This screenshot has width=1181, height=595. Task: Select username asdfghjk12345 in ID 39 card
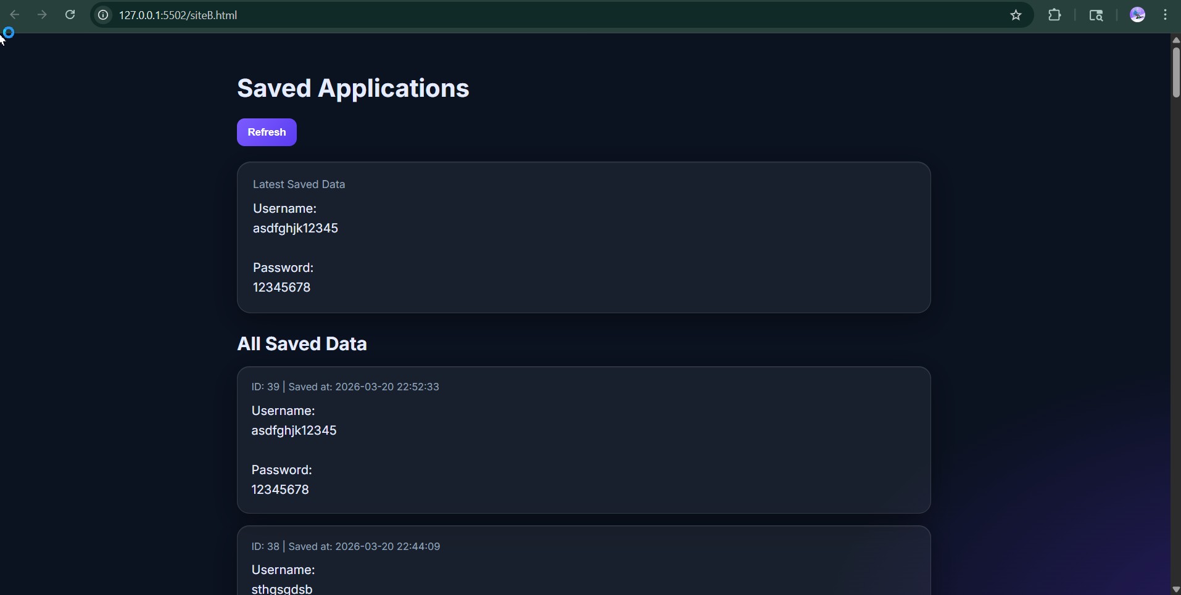click(294, 430)
